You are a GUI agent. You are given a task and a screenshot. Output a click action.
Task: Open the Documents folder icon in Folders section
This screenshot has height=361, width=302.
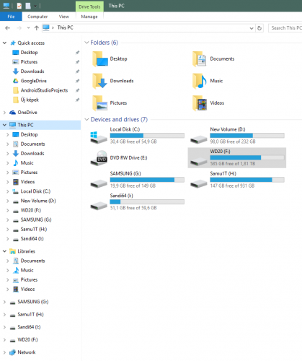tap(200, 58)
